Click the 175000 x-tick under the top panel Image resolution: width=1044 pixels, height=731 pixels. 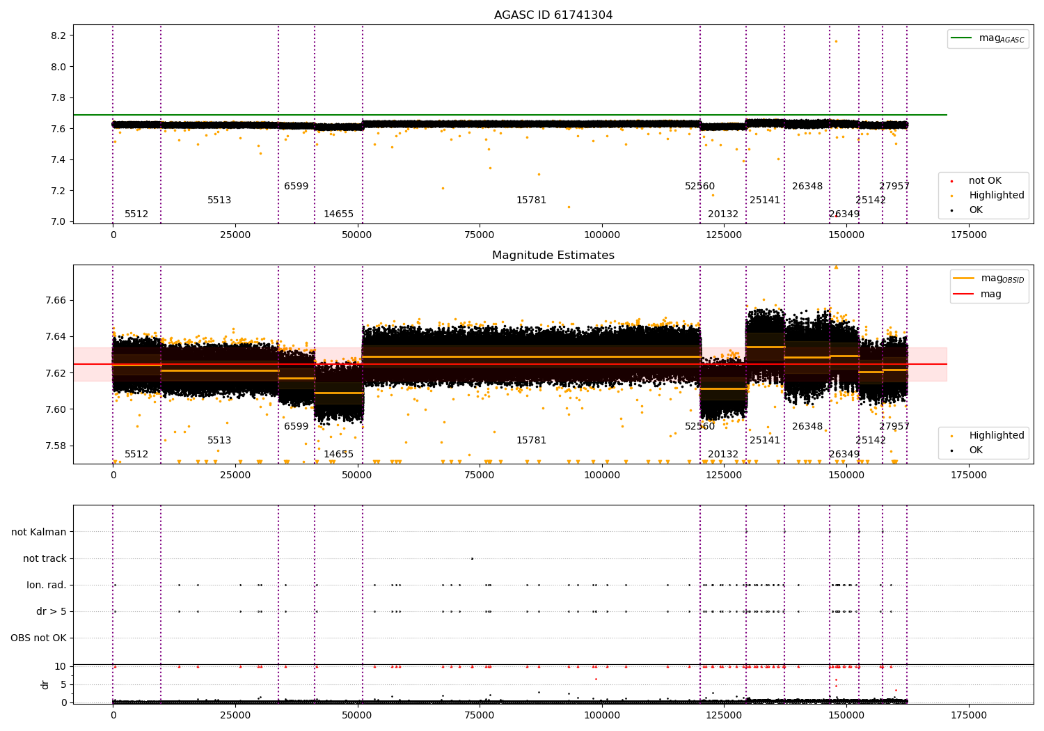pyautogui.click(x=969, y=235)
